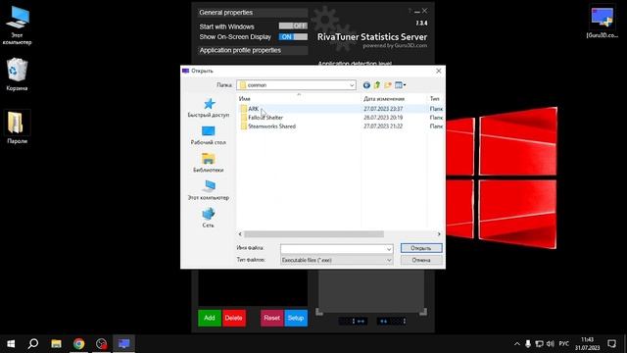
Task: Expand the Имя файла dropdown arrow
Action: (389, 249)
